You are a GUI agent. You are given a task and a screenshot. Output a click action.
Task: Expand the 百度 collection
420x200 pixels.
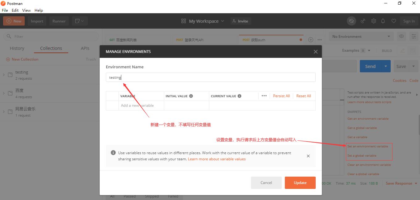pyautogui.click(x=4, y=93)
